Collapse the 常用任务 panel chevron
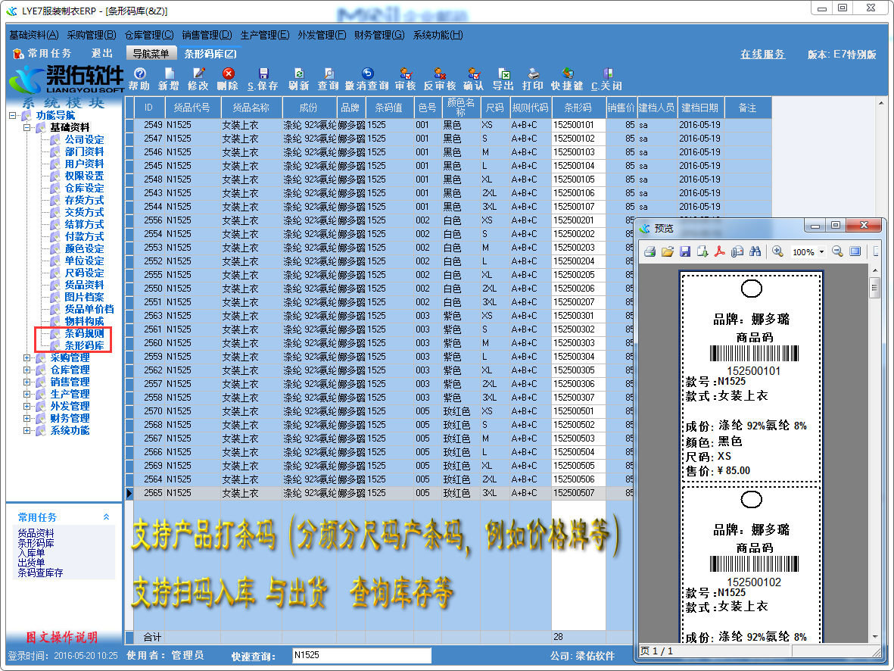894x671 pixels. coord(106,517)
